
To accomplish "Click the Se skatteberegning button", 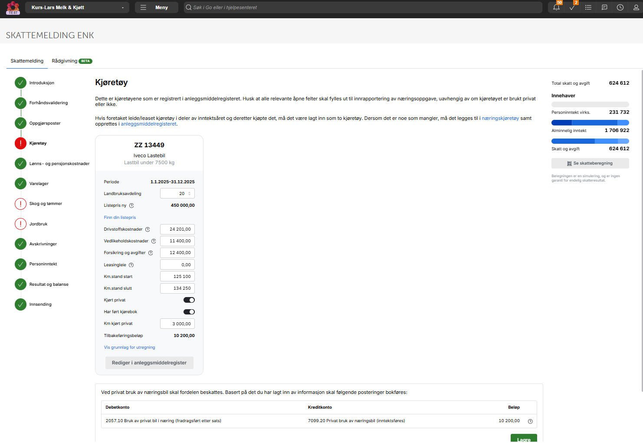I will [590, 163].
